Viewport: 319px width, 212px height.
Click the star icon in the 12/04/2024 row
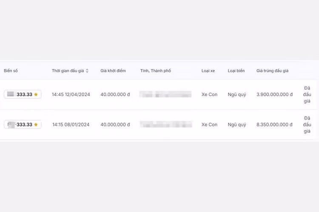(x=36, y=95)
